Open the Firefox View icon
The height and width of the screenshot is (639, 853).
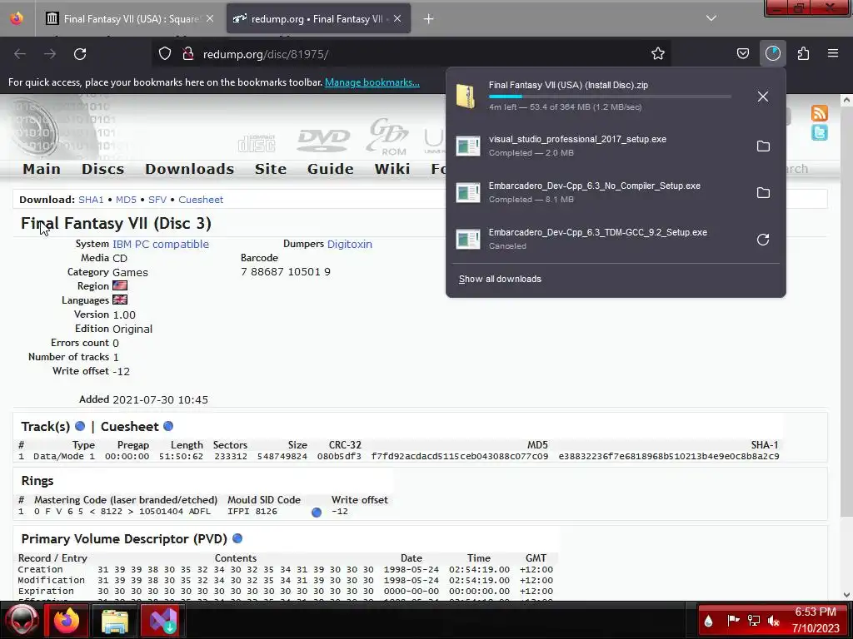click(17, 18)
